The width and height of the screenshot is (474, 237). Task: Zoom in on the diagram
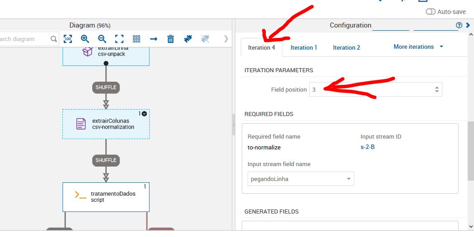(x=85, y=39)
